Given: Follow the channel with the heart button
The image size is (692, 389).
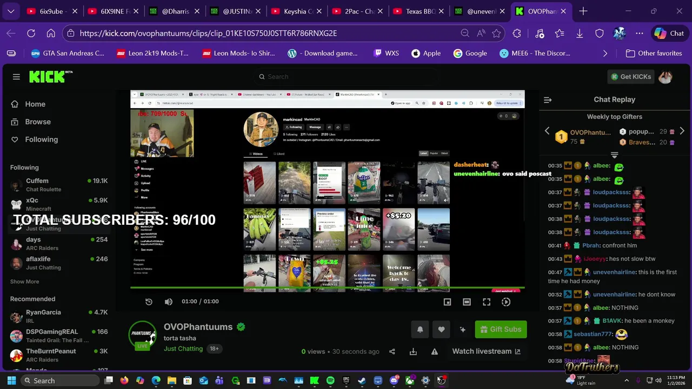Looking at the screenshot, I should [x=441, y=330].
